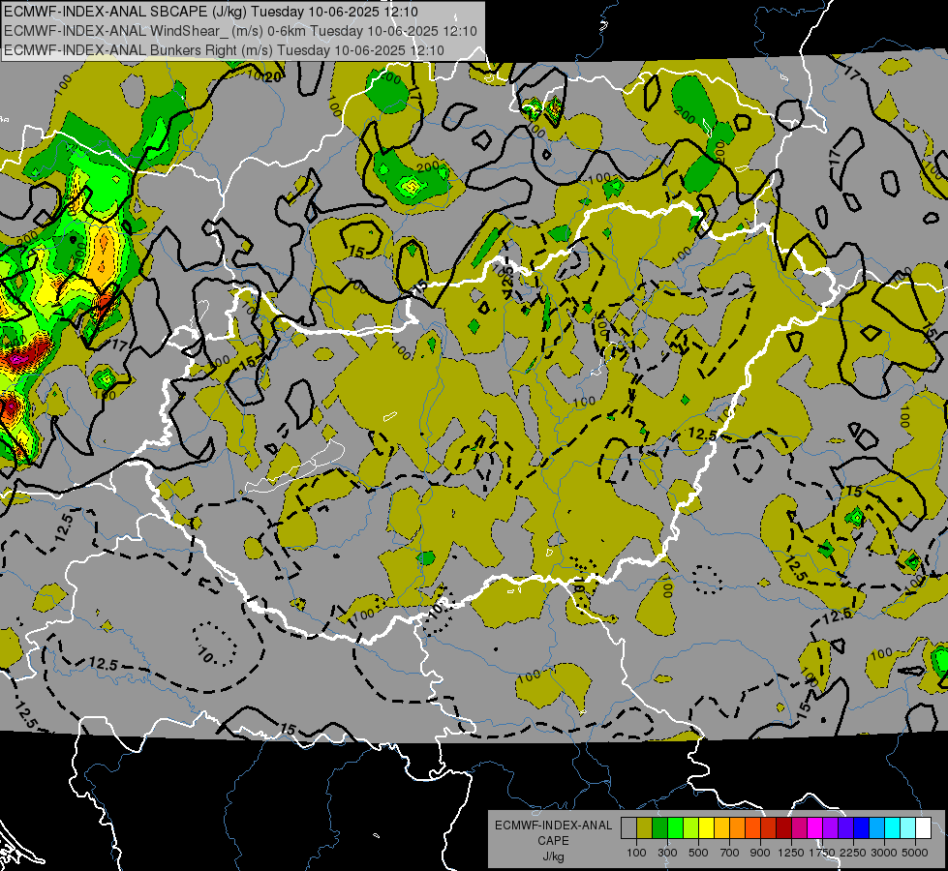Click the legend value 100
948x871 pixels.
point(636,853)
